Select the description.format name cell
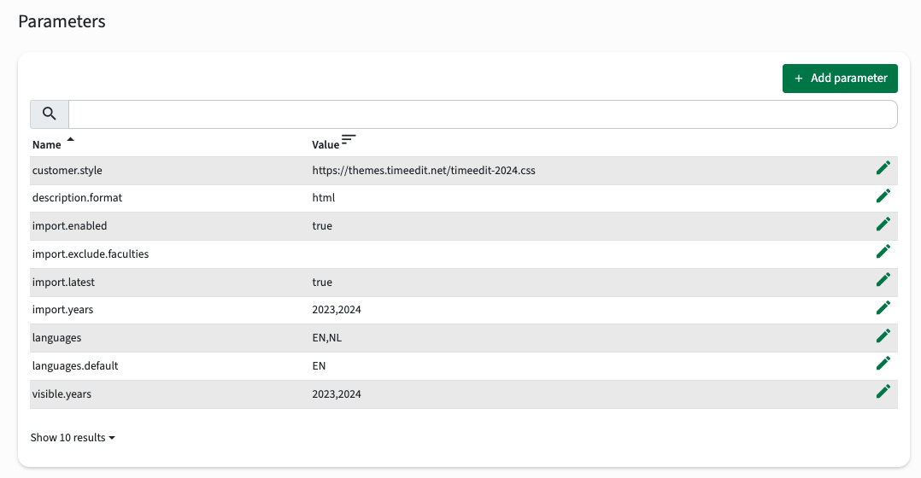This screenshot has width=921, height=478. (x=77, y=198)
